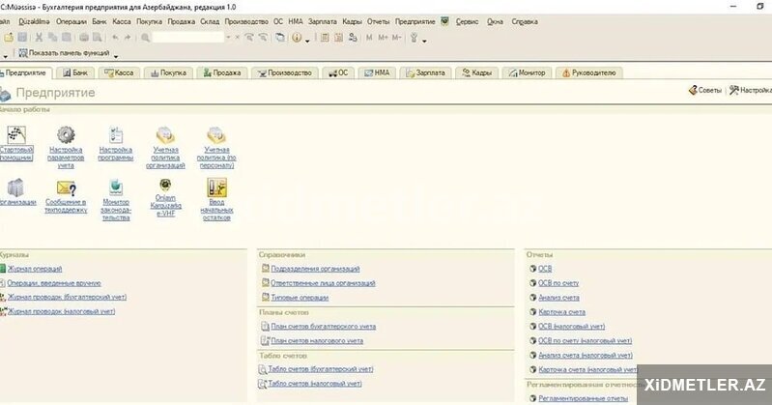Click in the toolbar search field

(188, 38)
